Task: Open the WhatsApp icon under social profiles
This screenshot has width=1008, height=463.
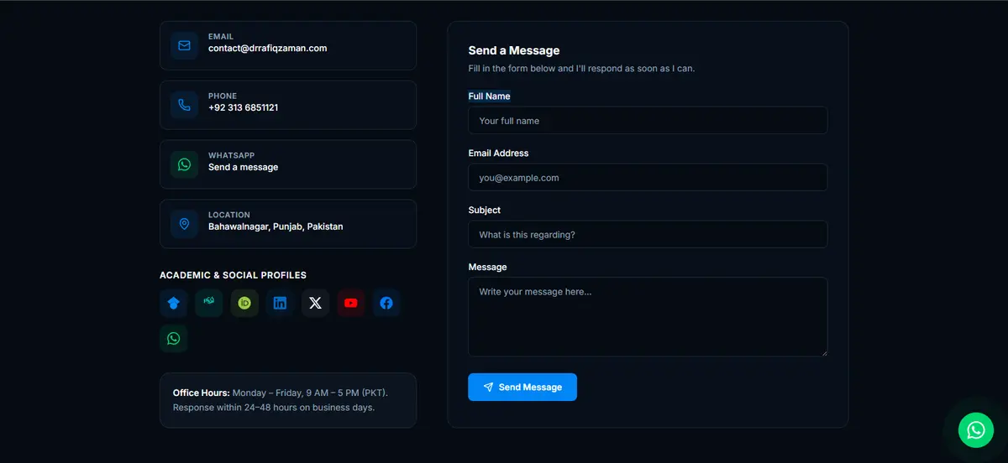Action: click(173, 339)
